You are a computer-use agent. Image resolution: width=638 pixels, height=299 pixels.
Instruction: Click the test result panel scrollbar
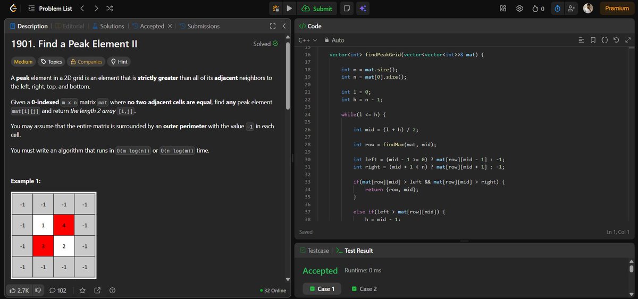point(631,269)
